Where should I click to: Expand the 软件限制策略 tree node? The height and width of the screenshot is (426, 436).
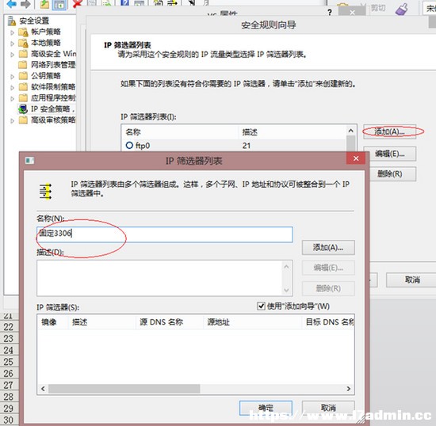click(12, 87)
